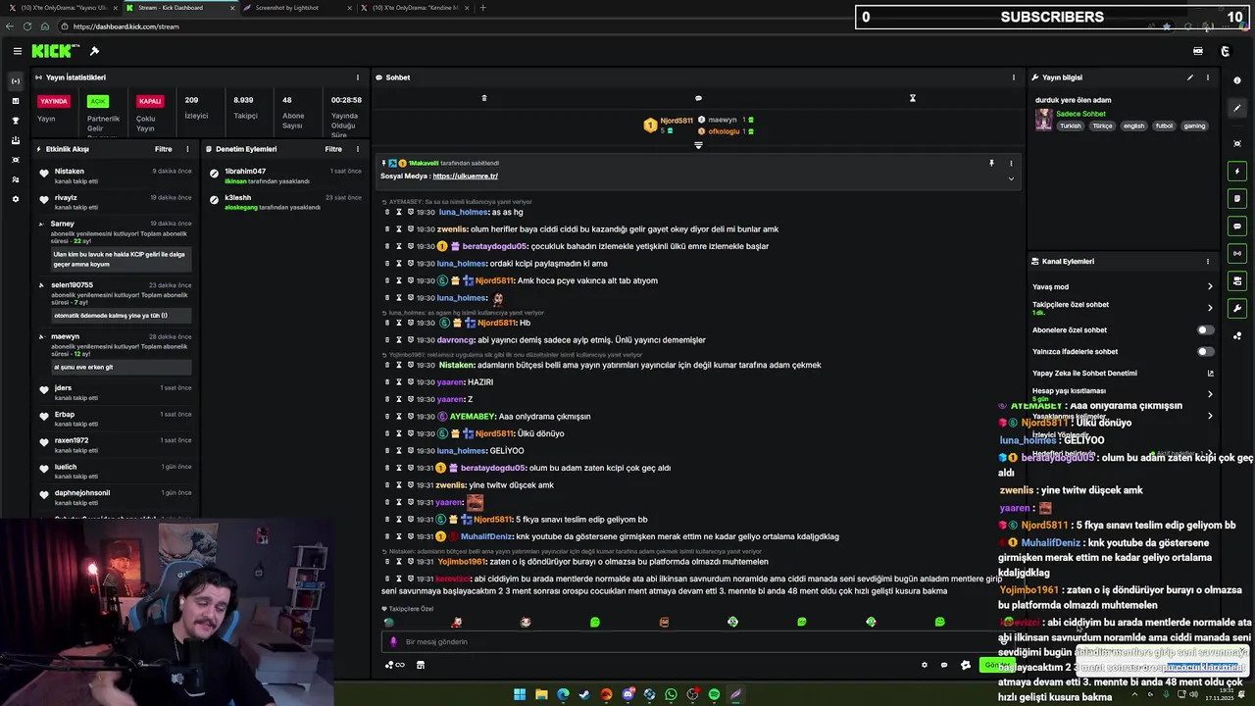1255x706 pixels.
Task: Open the hamburger menu beside Kick logo
Action: click(17, 51)
